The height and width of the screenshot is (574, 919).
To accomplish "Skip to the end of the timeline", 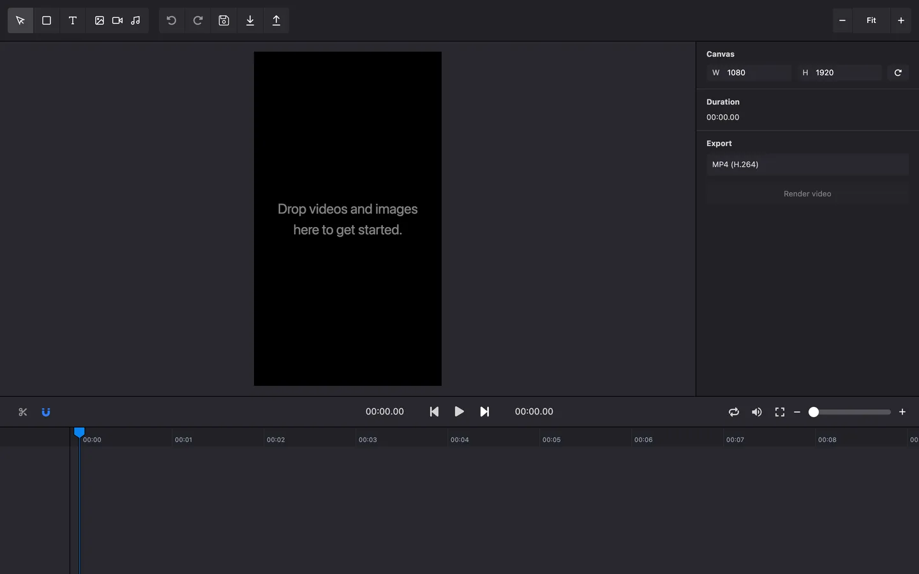I will (484, 412).
